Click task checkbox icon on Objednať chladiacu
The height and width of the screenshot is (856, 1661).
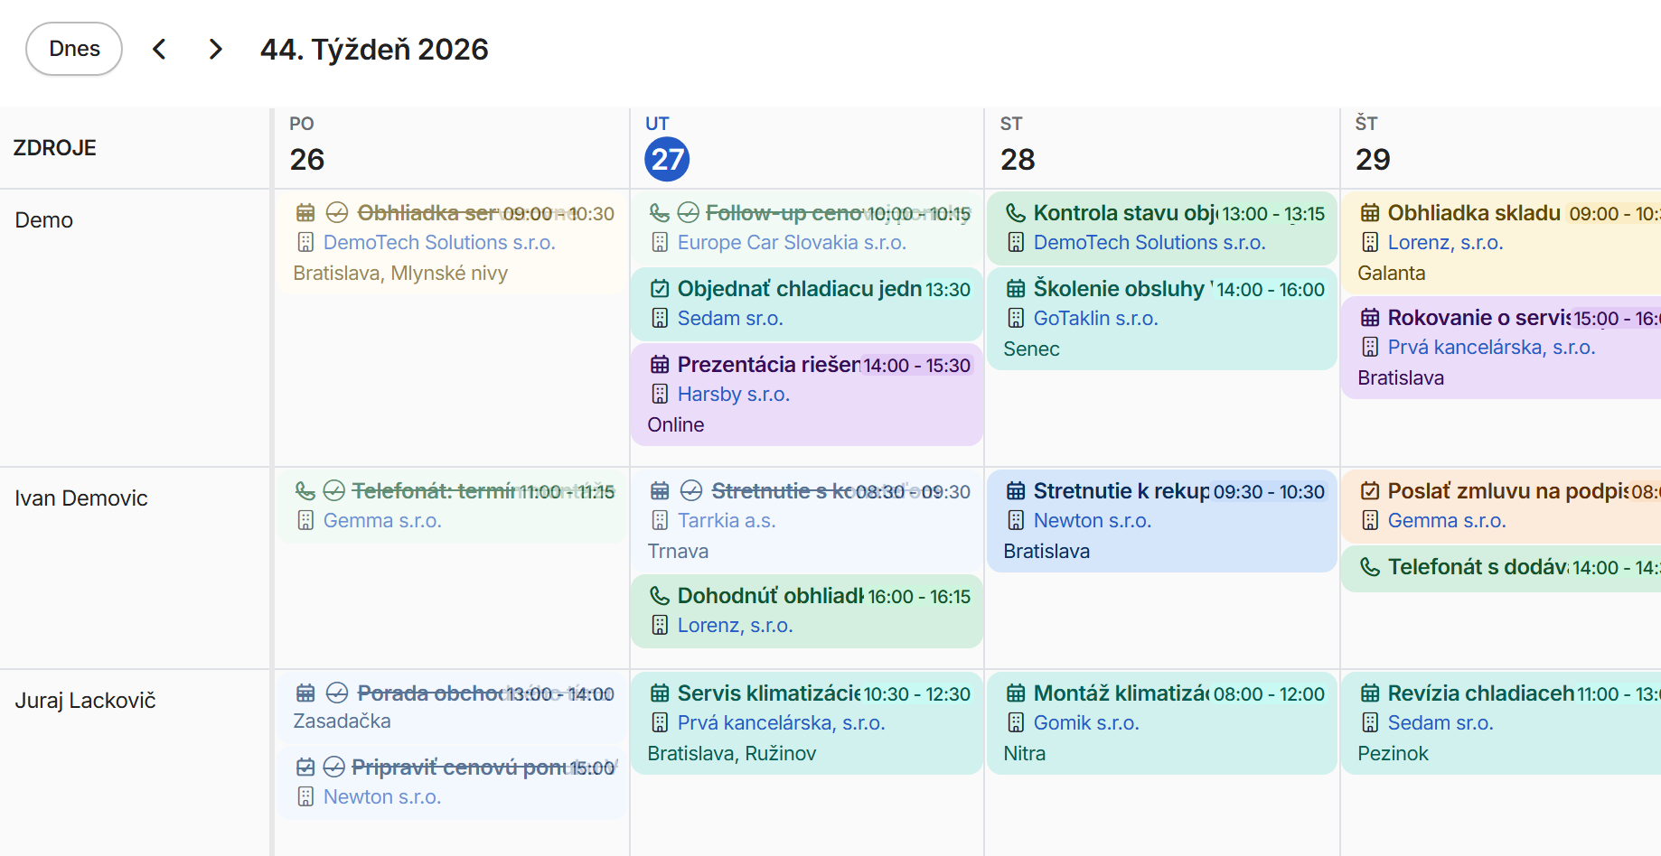(660, 289)
